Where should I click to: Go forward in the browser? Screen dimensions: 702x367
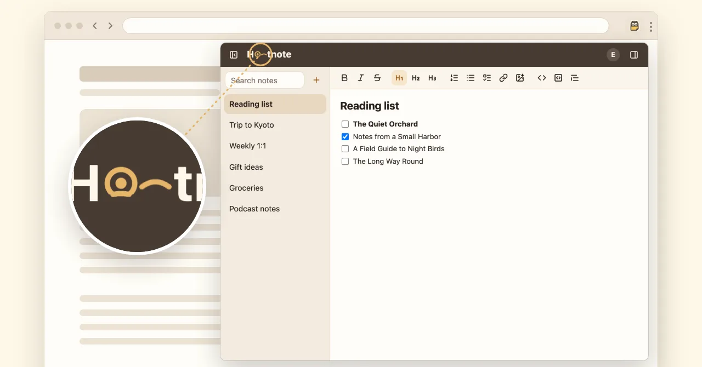[110, 26]
